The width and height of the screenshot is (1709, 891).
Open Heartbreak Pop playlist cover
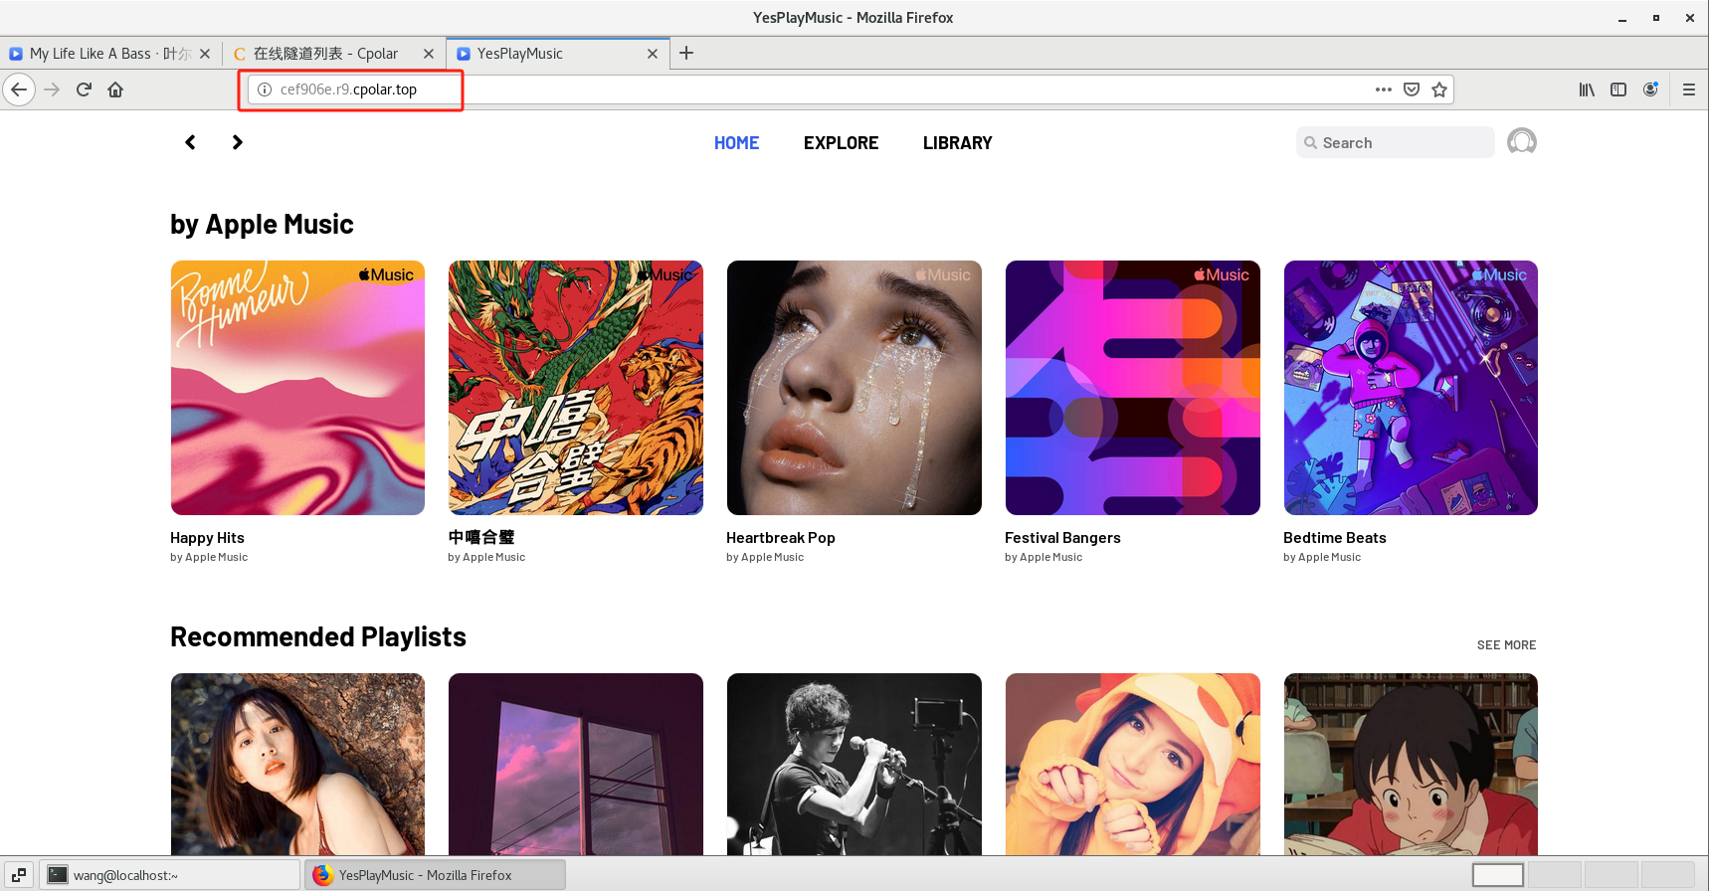pyautogui.click(x=854, y=388)
